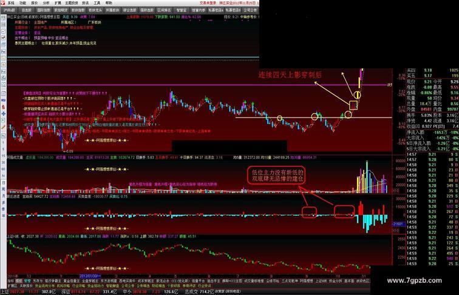Click the 板块指数 toolbar button
Image resolution: width=459 pixels, height=295 pixels.
[78, 10]
